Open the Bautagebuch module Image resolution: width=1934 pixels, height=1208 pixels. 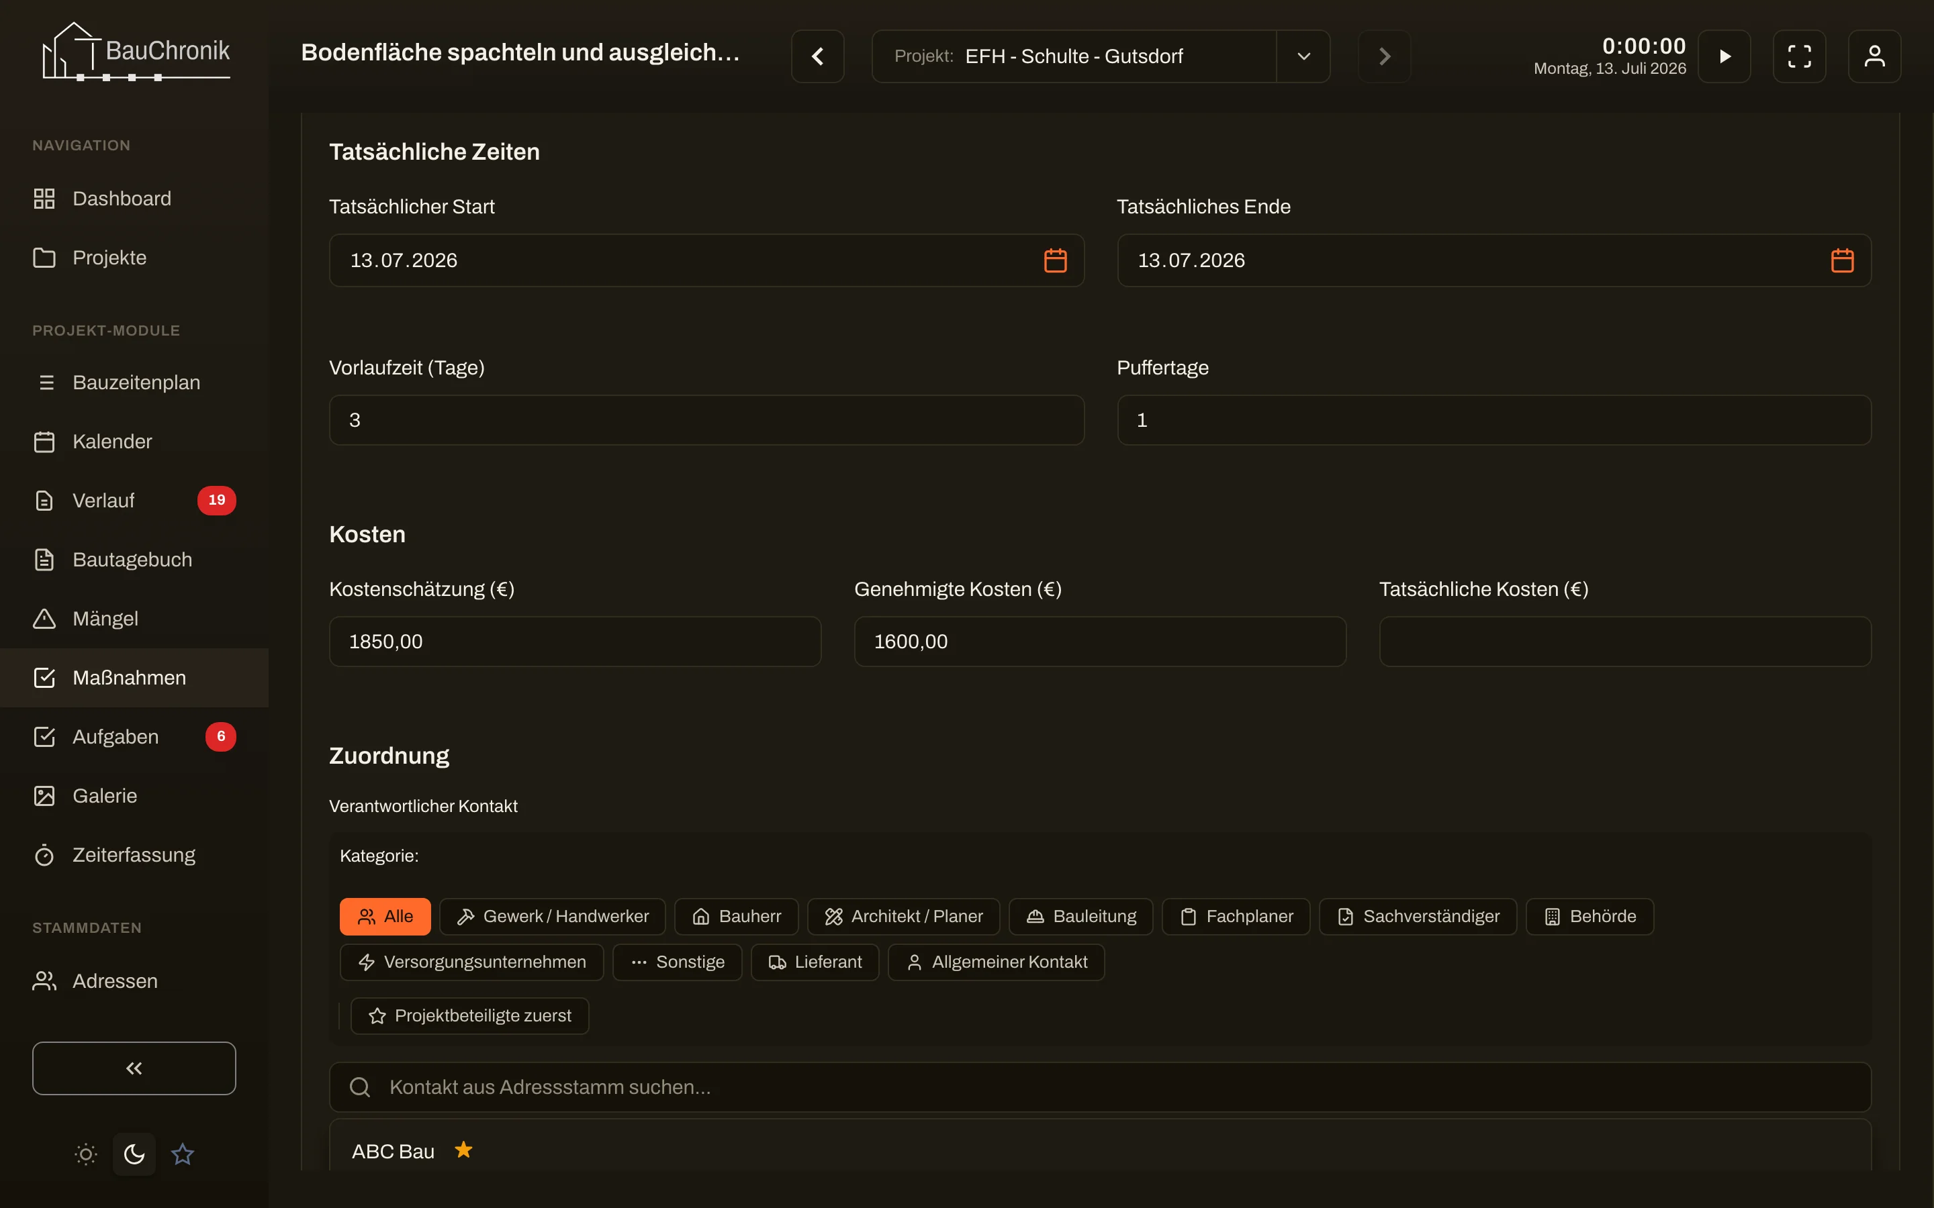point(134,559)
